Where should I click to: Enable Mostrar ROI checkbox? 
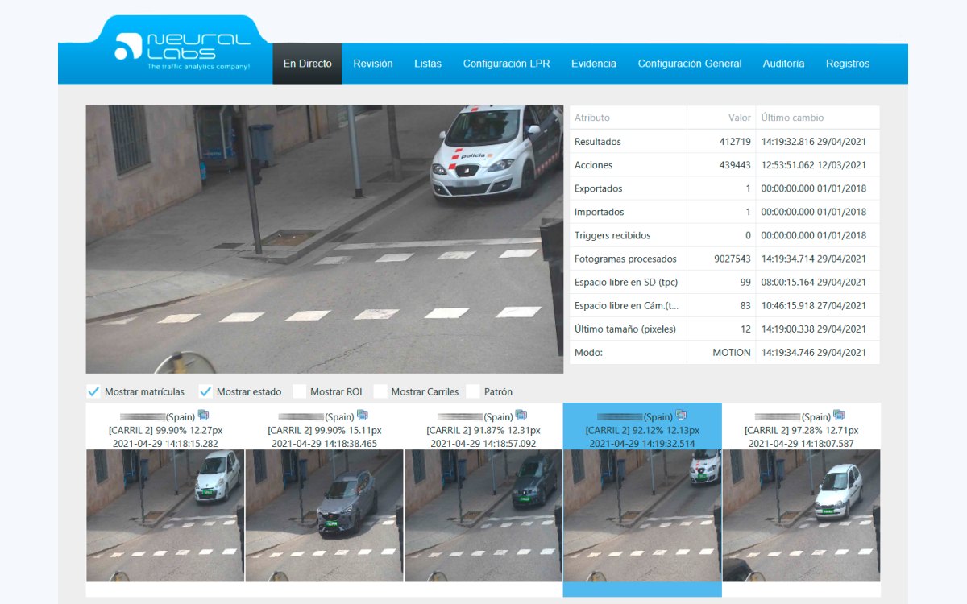pyautogui.click(x=299, y=391)
